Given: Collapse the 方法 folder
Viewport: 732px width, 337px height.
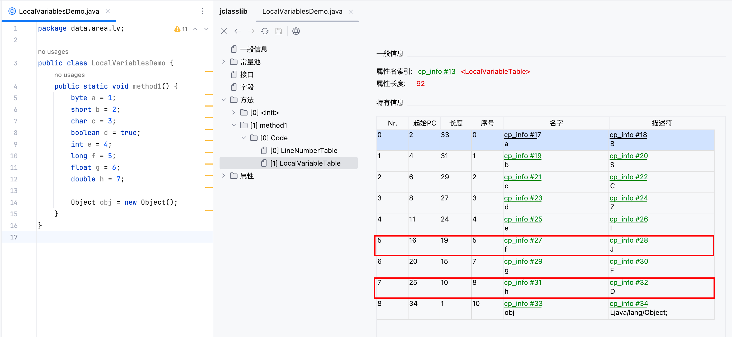Looking at the screenshot, I should point(224,100).
